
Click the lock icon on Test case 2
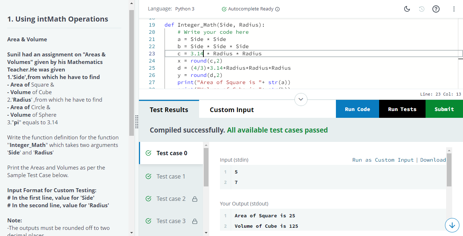pos(195,199)
